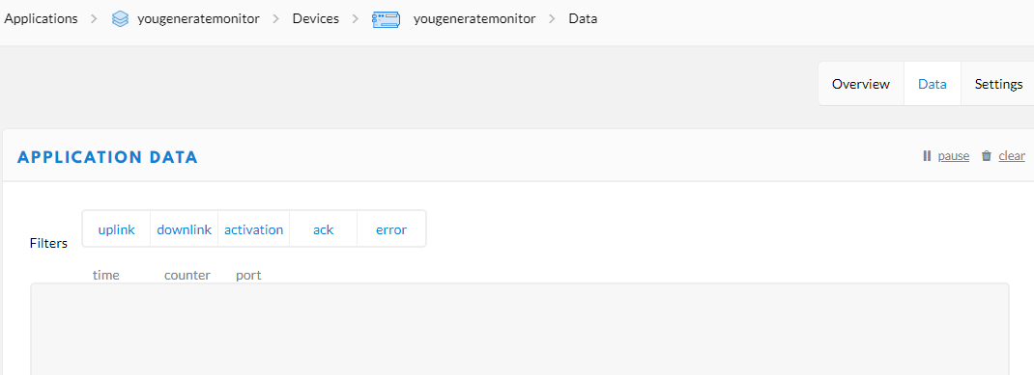Go to Applications in the breadcrumb
Screen dimensions: 1034x375
41,18
